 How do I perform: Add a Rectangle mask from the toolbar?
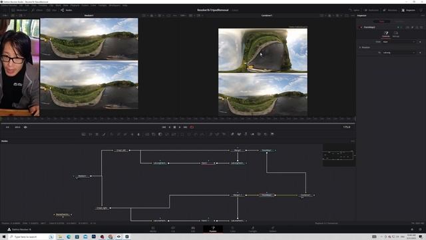pos(182,134)
